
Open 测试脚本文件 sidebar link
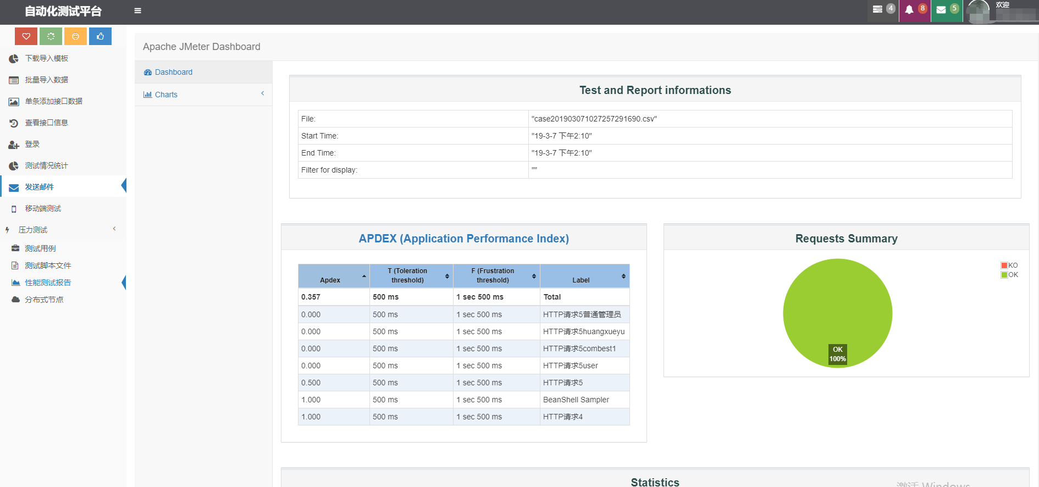click(x=48, y=265)
